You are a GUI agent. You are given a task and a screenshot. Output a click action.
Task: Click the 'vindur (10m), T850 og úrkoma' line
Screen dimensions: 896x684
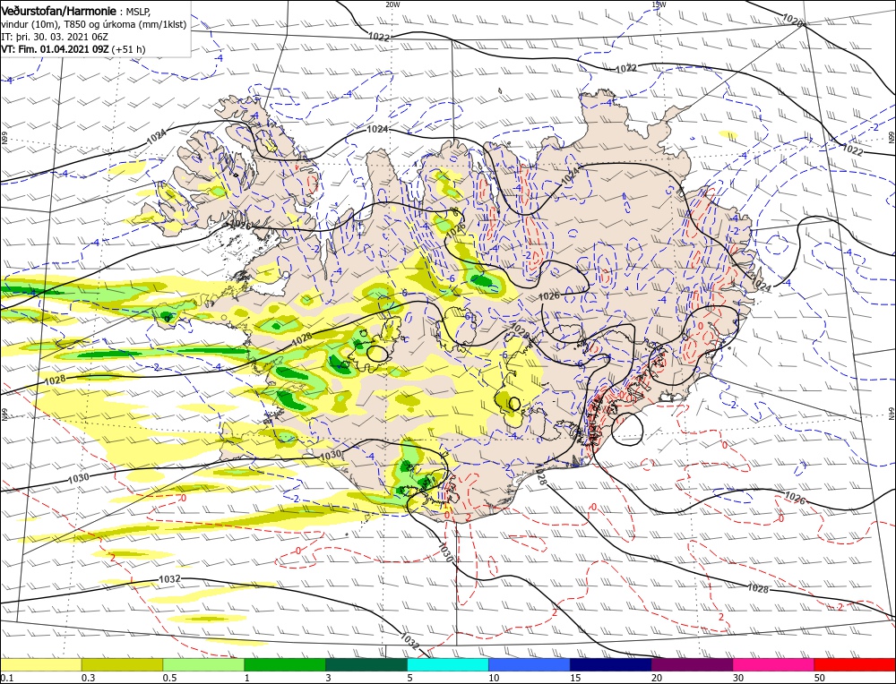94,24
